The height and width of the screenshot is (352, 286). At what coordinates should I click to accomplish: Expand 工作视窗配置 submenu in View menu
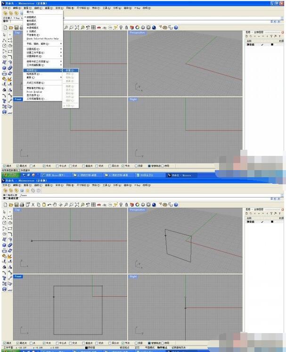(43, 65)
